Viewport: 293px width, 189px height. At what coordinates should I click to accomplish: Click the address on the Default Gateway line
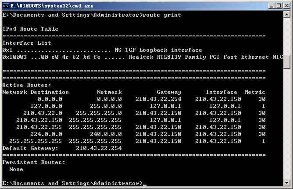click(99, 148)
